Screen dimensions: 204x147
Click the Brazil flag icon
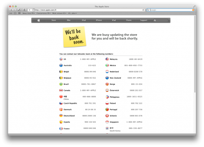[x=61, y=84]
